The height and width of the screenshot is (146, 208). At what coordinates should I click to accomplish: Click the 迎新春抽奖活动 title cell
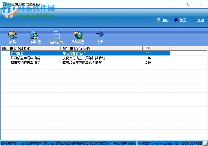coord(102,53)
